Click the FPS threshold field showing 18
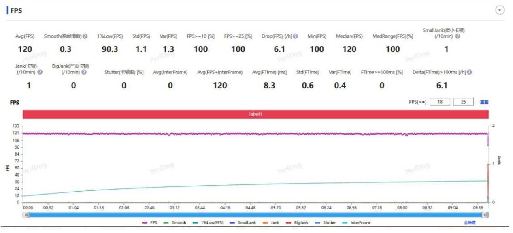The width and height of the screenshot is (513, 233). point(440,102)
